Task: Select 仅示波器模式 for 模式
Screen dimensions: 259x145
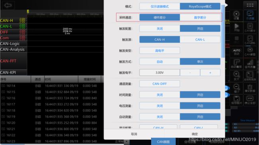Action: [x=159, y=6]
